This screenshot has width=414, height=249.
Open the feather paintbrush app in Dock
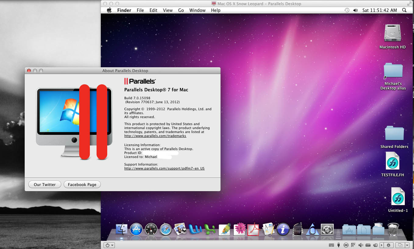click(x=225, y=229)
